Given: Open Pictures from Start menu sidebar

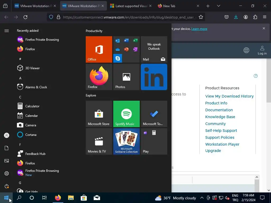Looking at the screenshot, I should 7,161.
